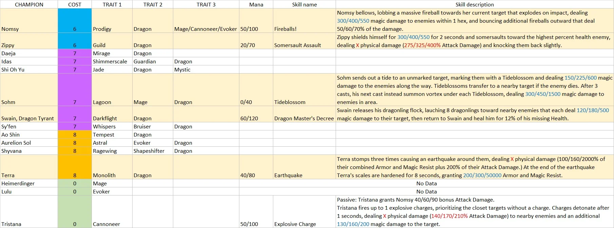Click Tristana's skill description cell
This screenshot has width=614, height=228.
click(x=475, y=212)
